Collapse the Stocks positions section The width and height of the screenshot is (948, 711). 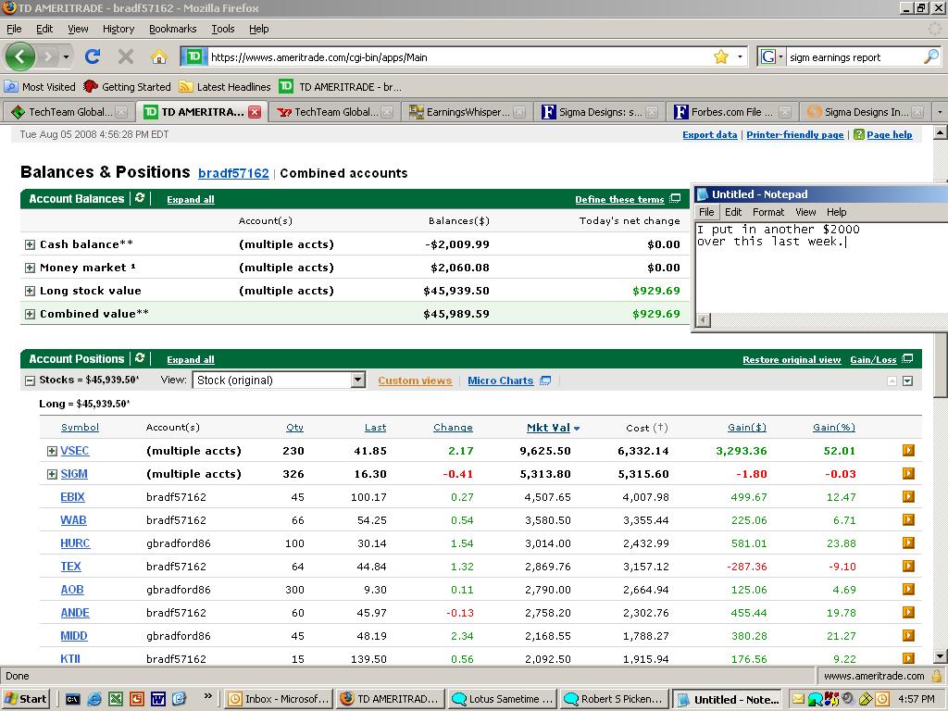point(30,380)
